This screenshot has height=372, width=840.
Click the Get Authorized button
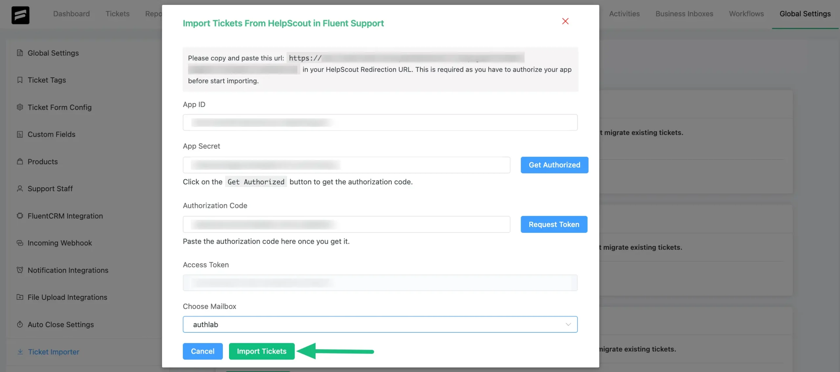pos(555,165)
